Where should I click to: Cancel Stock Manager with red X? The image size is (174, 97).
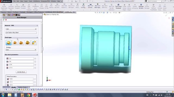[6, 20]
